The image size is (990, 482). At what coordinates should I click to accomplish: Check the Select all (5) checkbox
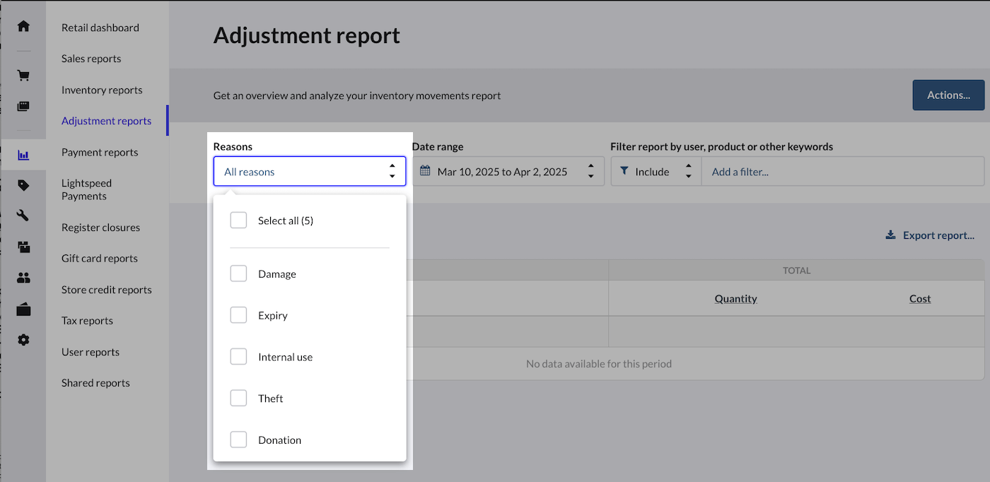click(238, 221)
